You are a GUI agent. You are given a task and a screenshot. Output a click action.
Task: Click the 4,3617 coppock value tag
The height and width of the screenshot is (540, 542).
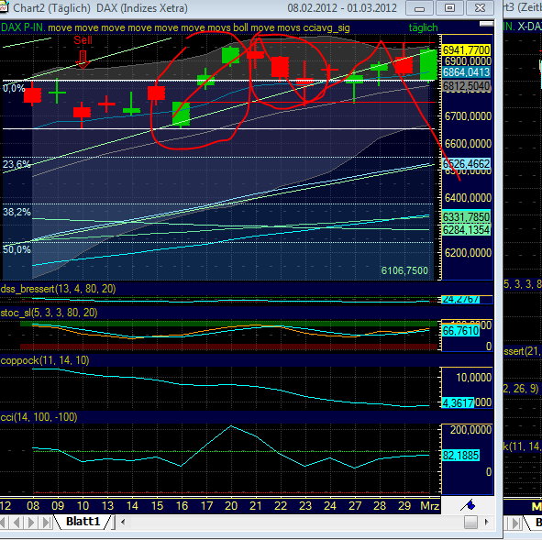click(459, 402)
